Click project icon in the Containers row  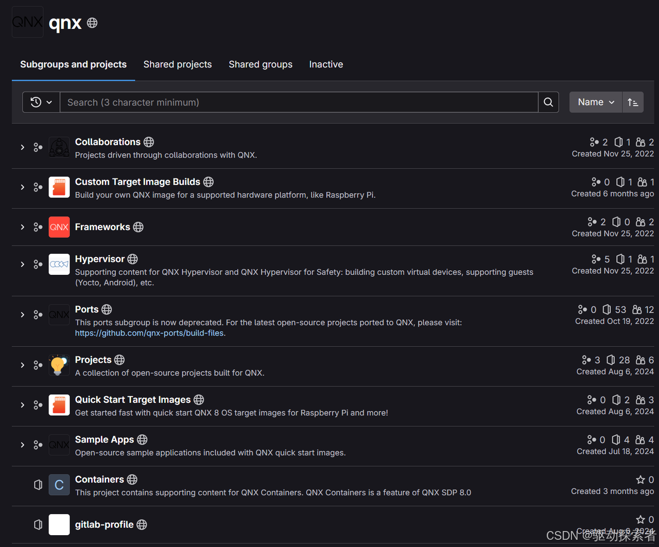pyautogui.click(x=38, y=485)
